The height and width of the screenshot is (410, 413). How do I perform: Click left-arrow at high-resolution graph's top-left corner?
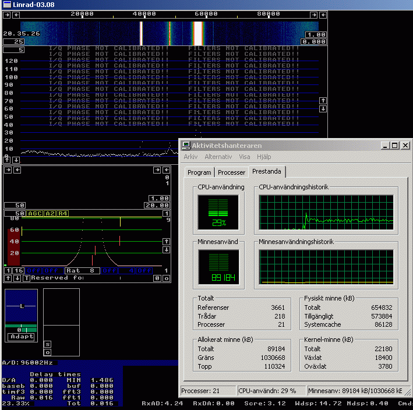point(17,170)
